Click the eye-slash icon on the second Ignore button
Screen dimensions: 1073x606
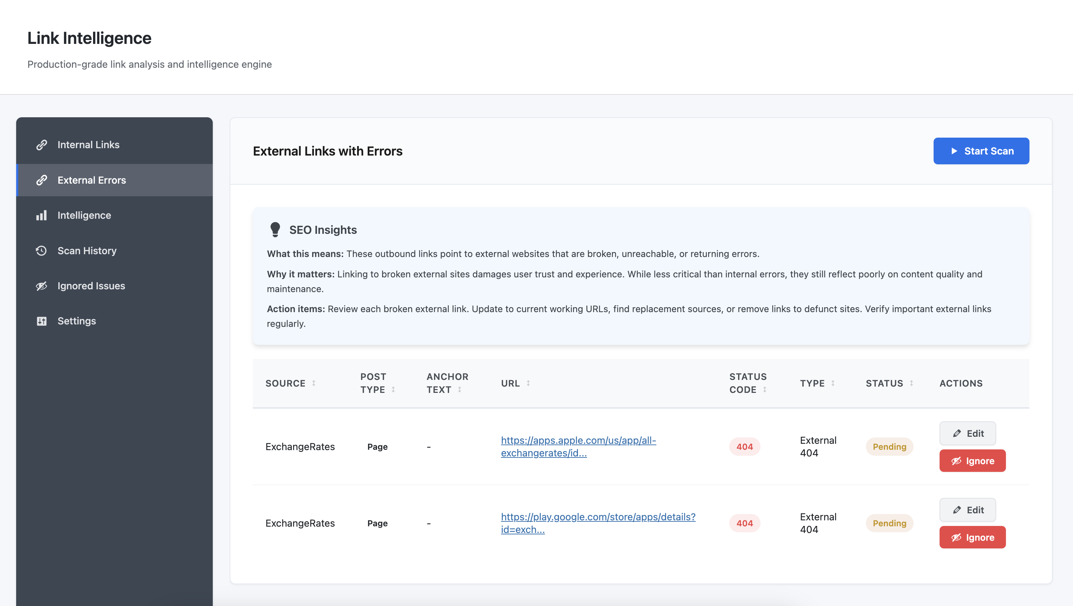956,537
